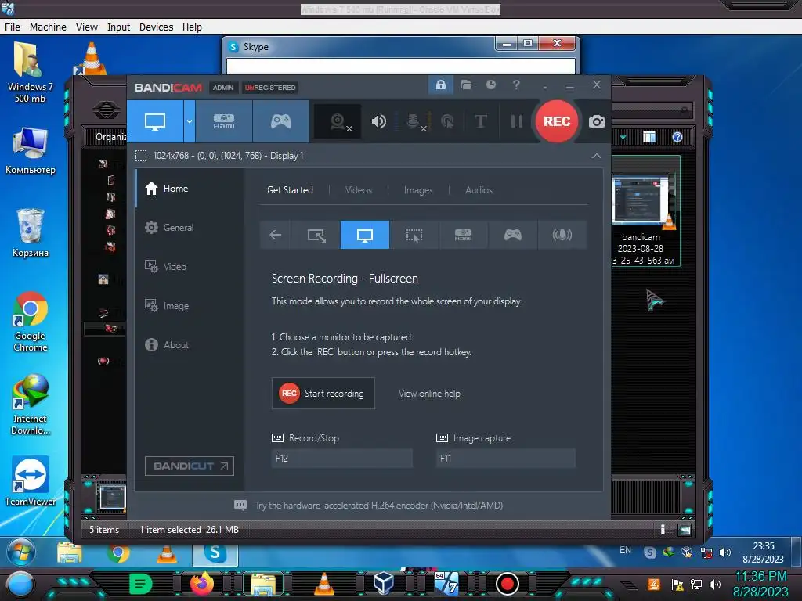Toggle text overlay T icon
Image resolution: width=802 pixels, height=601 pixels.
click(480, 121)
